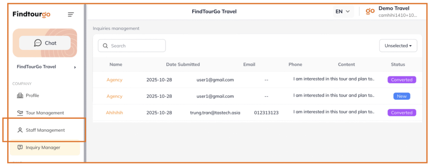Image resolution: width=432 pixels, height=168 pixels.
Task: Open the Ahihihih inquiry name link
Action: (x=114, y=113)
